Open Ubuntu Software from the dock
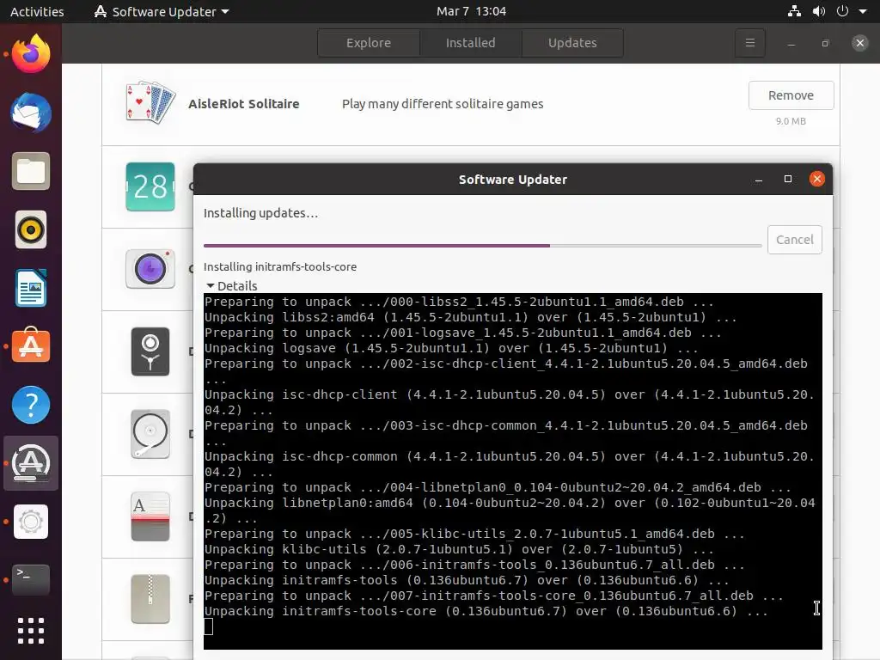Viewport: 880px width, 660px height. pos(31,345)
